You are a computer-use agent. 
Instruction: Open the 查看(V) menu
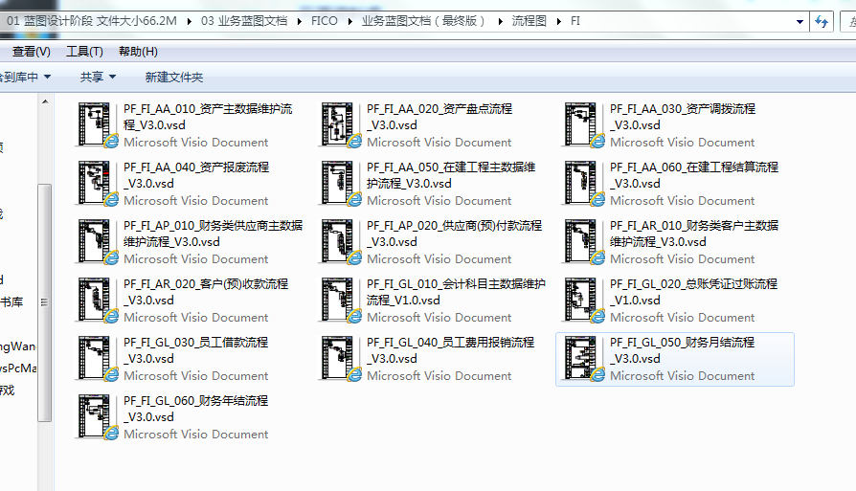point(31,51)
